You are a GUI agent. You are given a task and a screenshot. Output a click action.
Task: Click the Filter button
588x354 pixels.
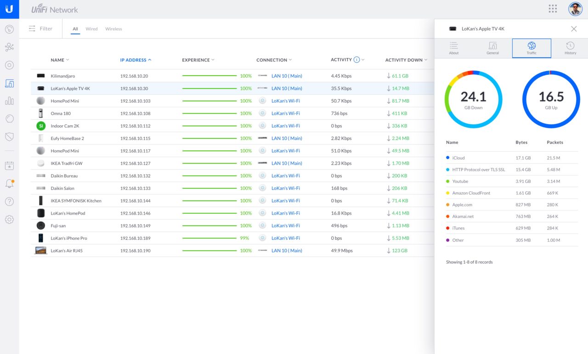click(x=40, y=28)
